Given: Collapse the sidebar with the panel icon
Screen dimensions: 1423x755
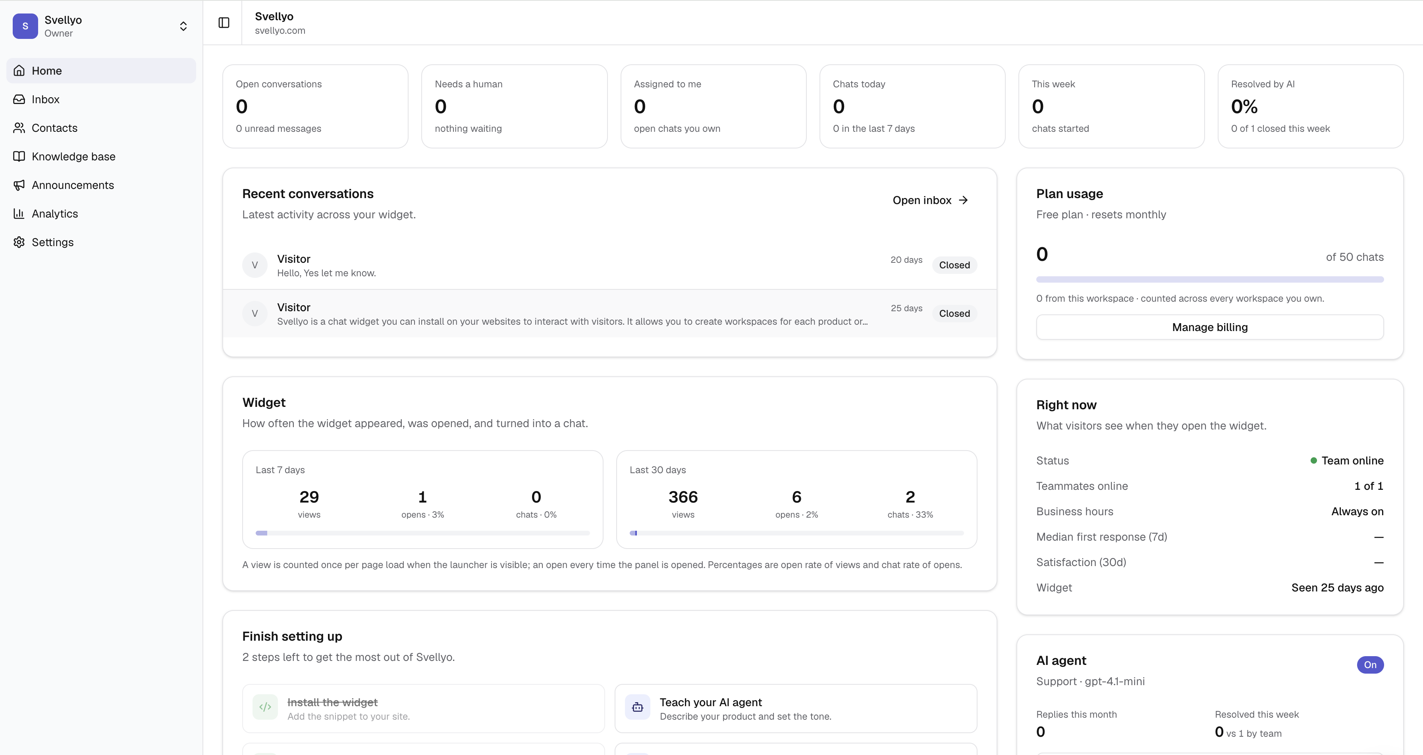Looking at the screenshot, I should pos(224,23).
